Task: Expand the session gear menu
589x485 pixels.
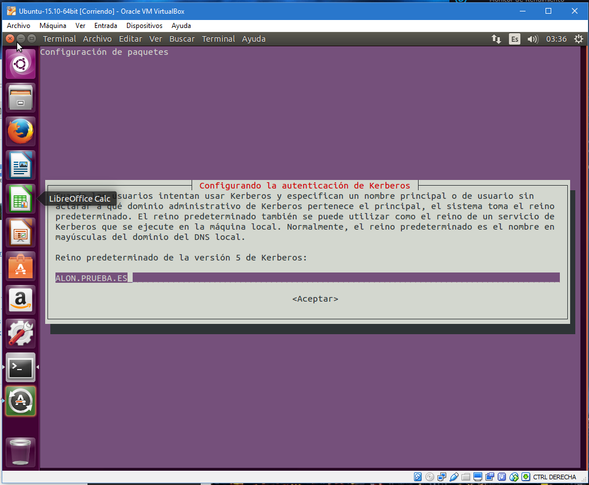Action: [x=579, y=39]
